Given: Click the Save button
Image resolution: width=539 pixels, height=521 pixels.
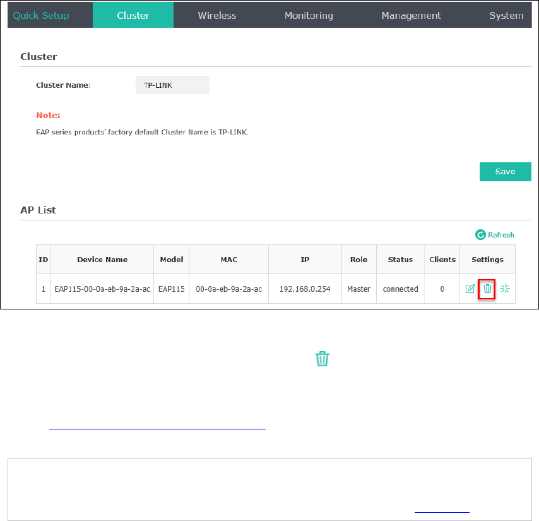Looking at the screenshot, I should point(506,172).
